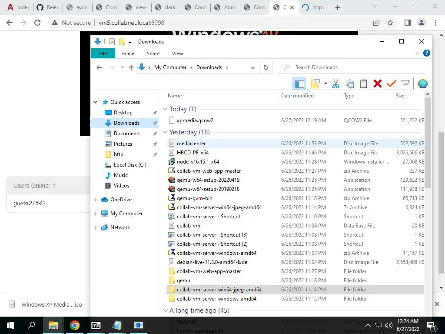Expand address bar history dropdown
This screenshot has width=445, height=334.
252,67
